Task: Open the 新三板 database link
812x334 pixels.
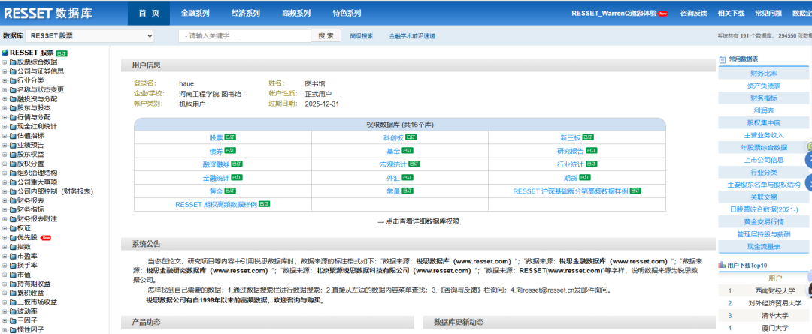Action: coord(570,138)
